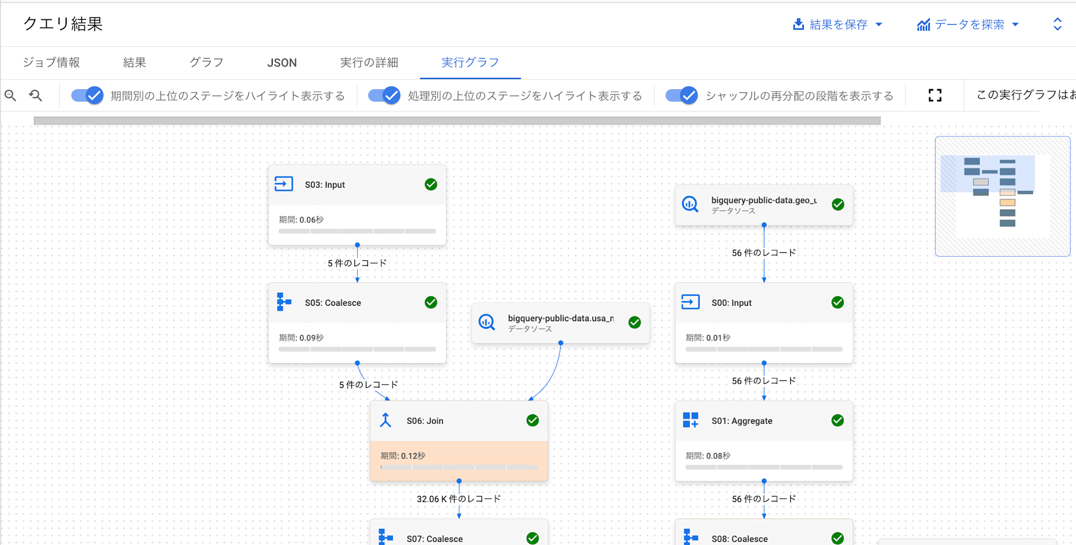Image resolution: width=1076 pixels, height=545 pixels.
Task: Switch to the 結果 tab
Action: [x=134, y=62]
